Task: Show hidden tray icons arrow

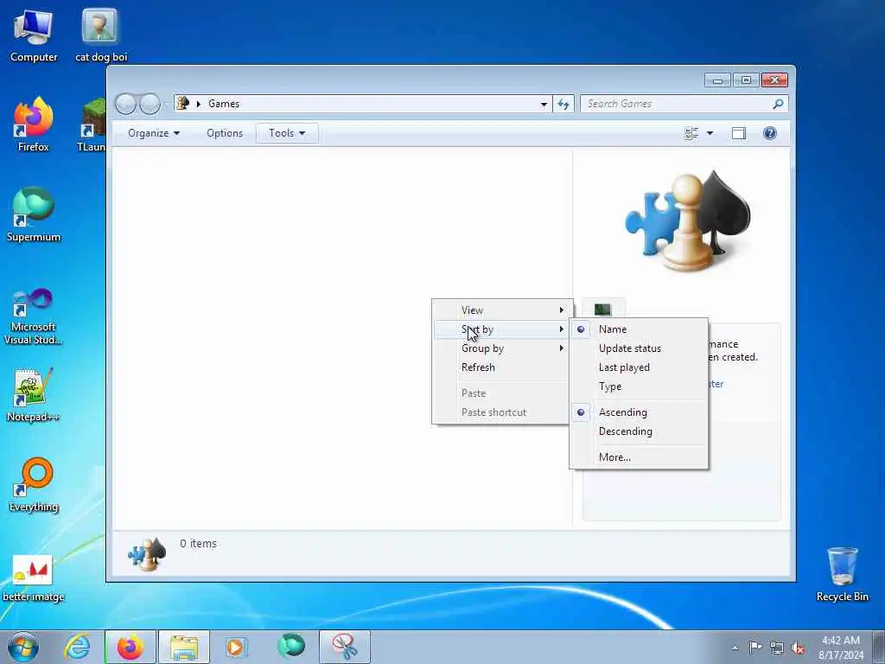Action: [735, 648]
